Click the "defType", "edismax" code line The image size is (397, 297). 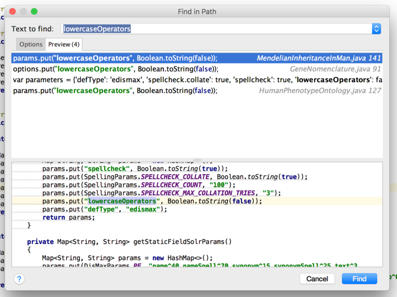coord(105,209)
